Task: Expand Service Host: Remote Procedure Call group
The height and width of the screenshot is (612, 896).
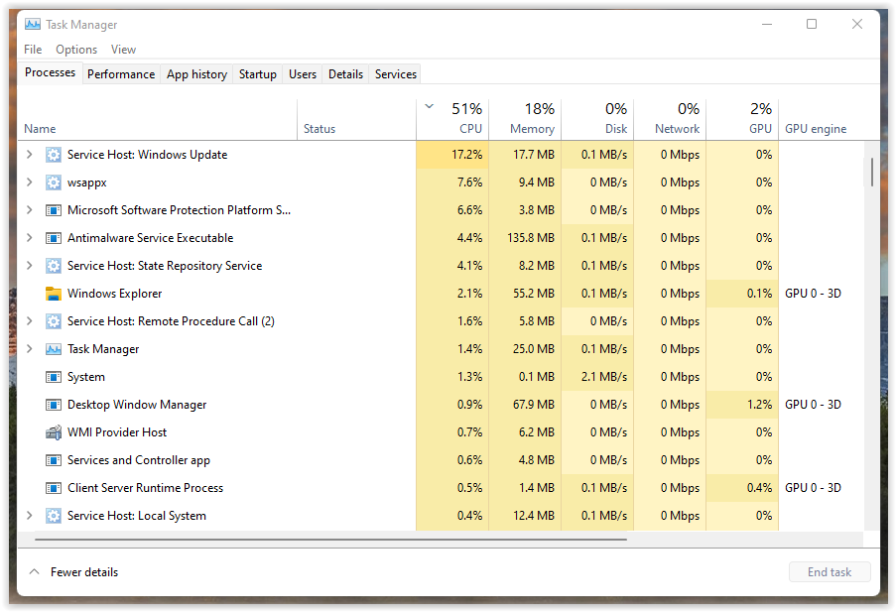Action: 29,321
